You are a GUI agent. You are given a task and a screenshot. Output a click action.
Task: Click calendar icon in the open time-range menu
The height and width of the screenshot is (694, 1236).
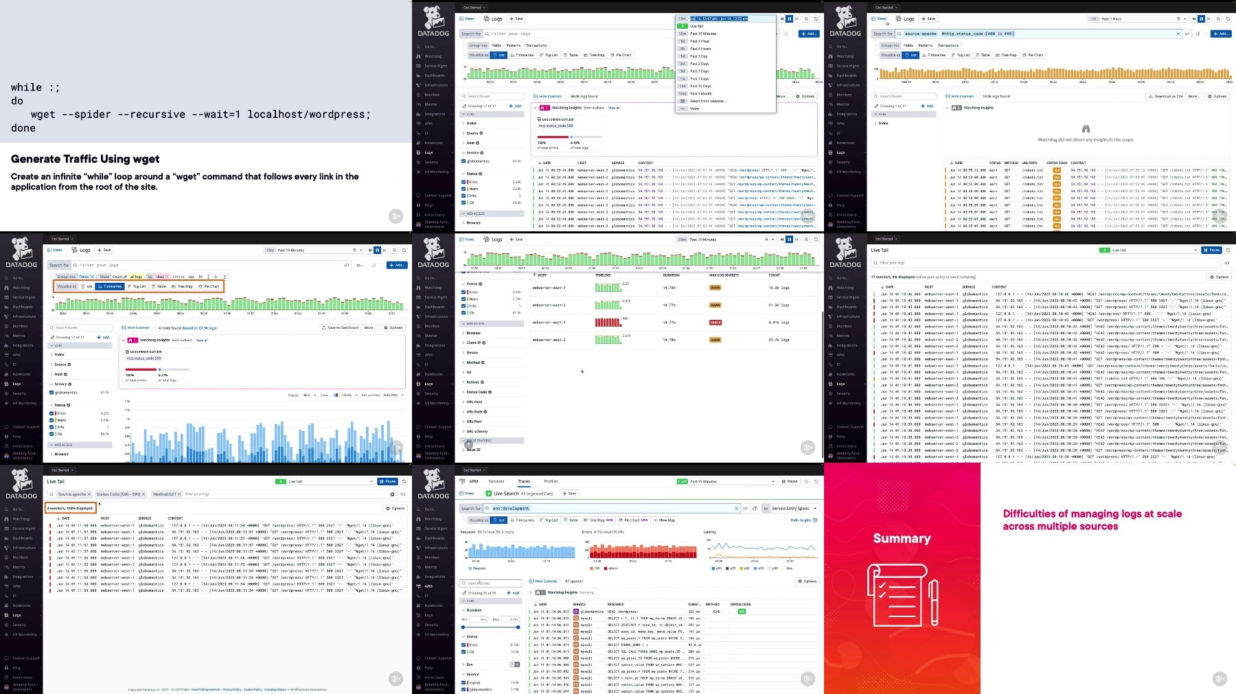[x=683, y=101]
